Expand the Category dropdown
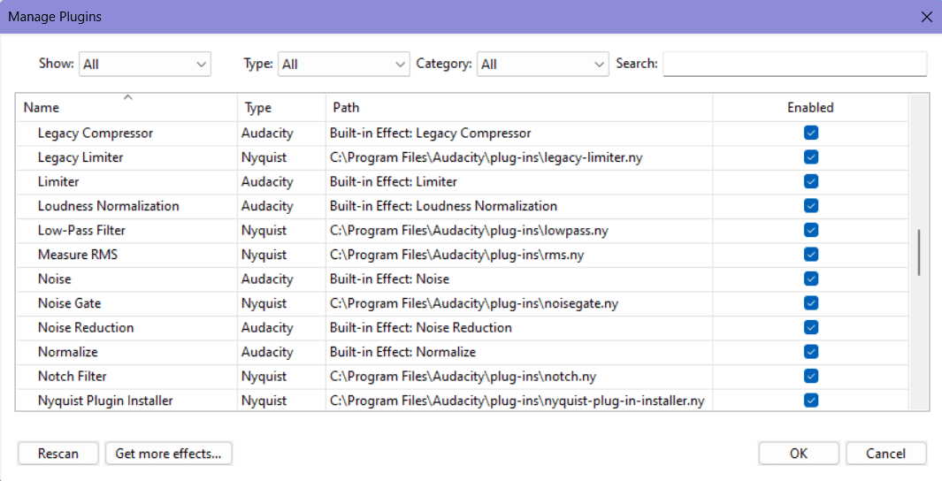Viewport: 942px width, 481px height. [x=542, y=65]
